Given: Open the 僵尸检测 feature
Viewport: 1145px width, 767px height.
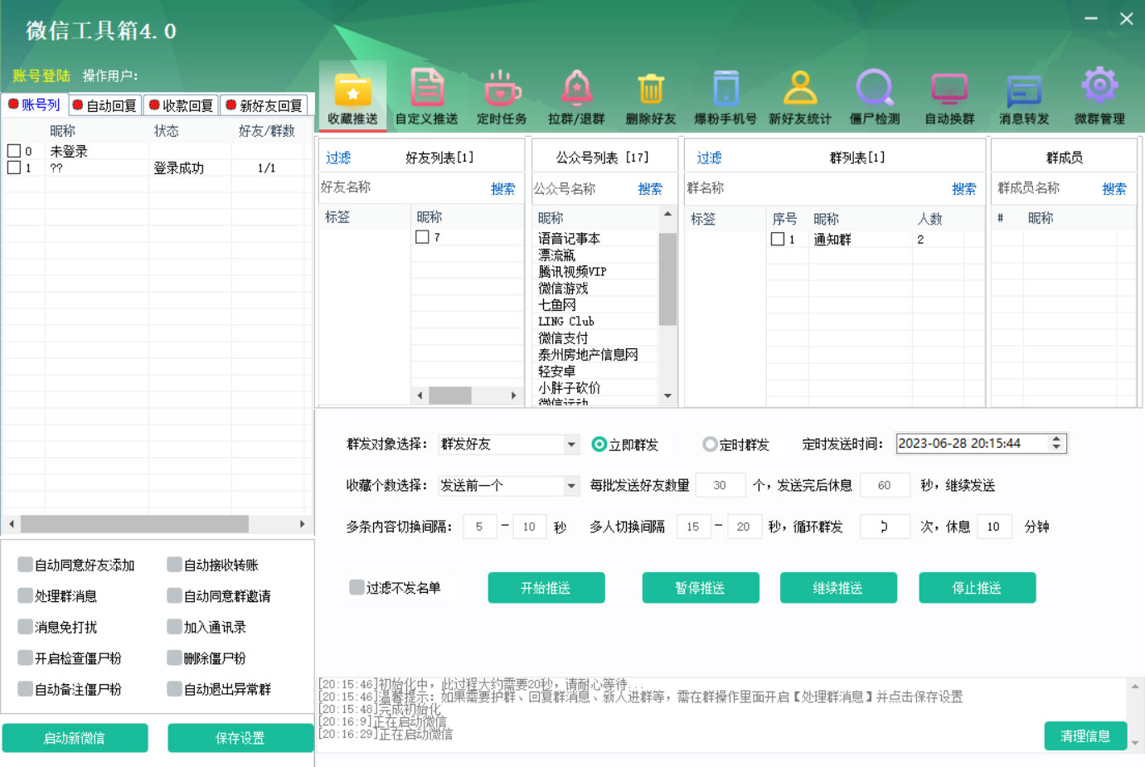Looking at the screenshot, I should 875,94.
